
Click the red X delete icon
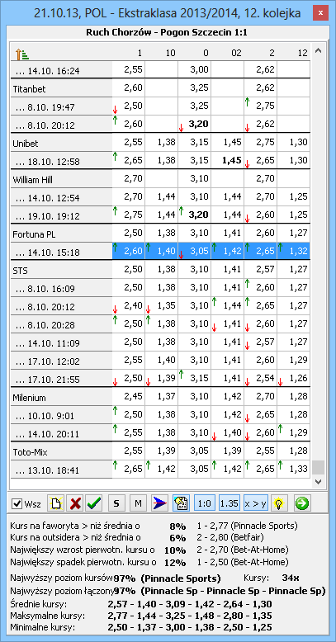click(x=75, y=503)
